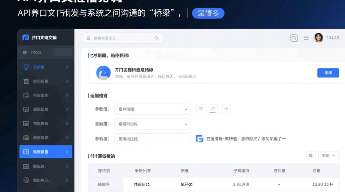Click the rounded blue pill button in the headline

pos(208,14)
